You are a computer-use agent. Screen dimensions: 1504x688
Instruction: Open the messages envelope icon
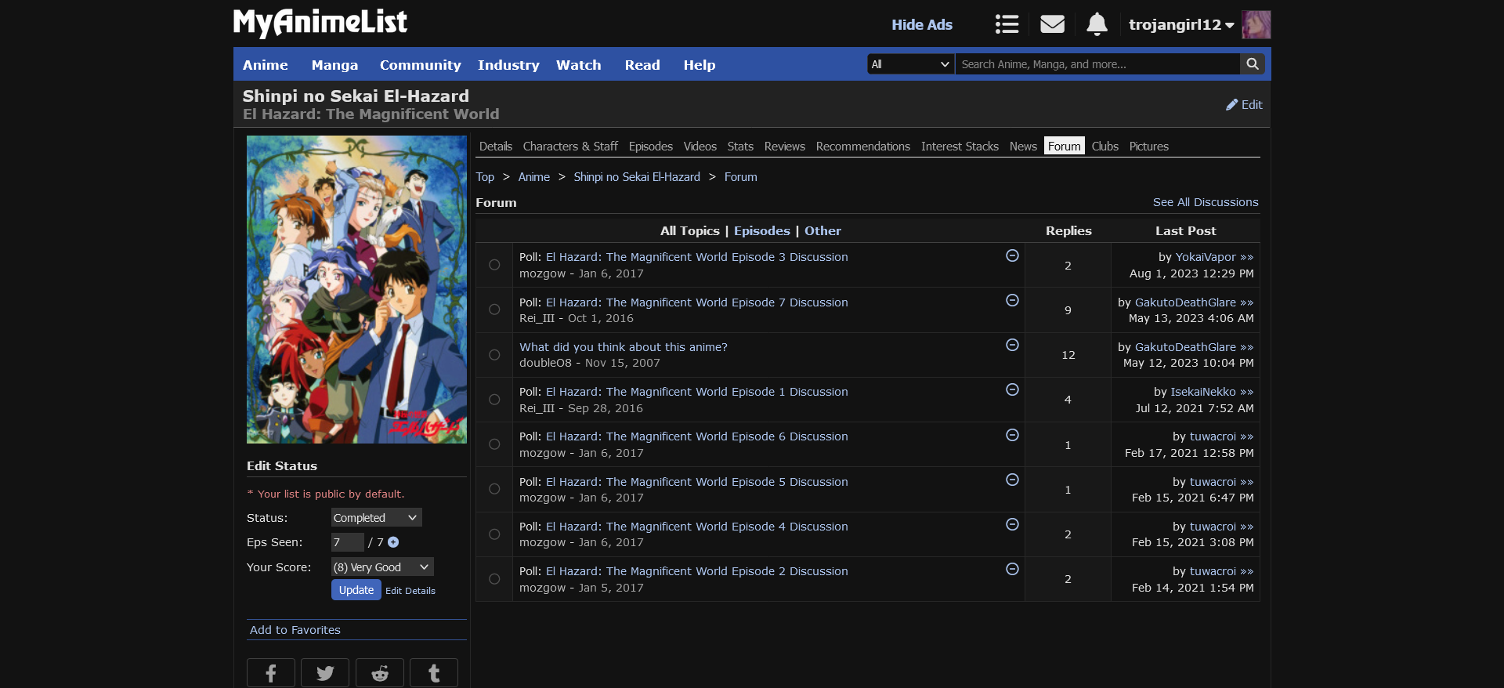1052,24
